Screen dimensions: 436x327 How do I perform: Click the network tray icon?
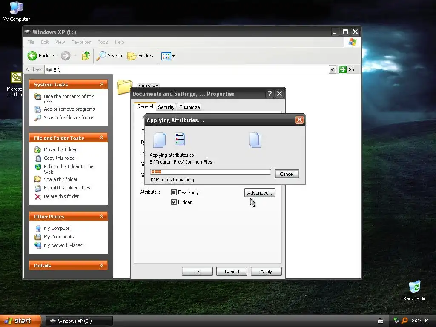coord(396,321)
